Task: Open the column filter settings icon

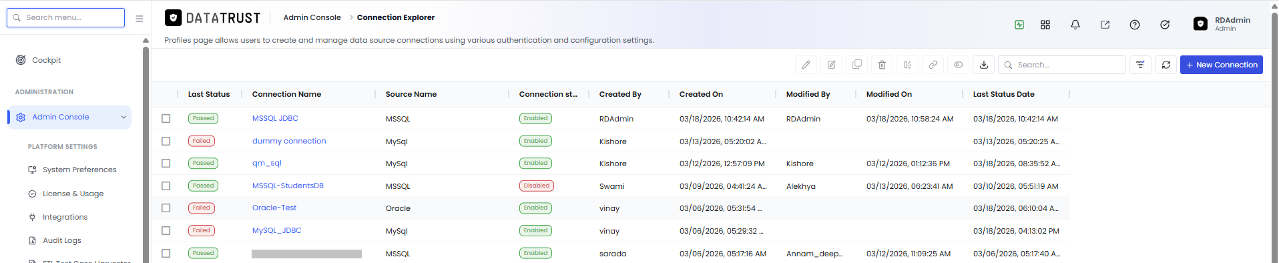Action: (x=1140, y=65)
